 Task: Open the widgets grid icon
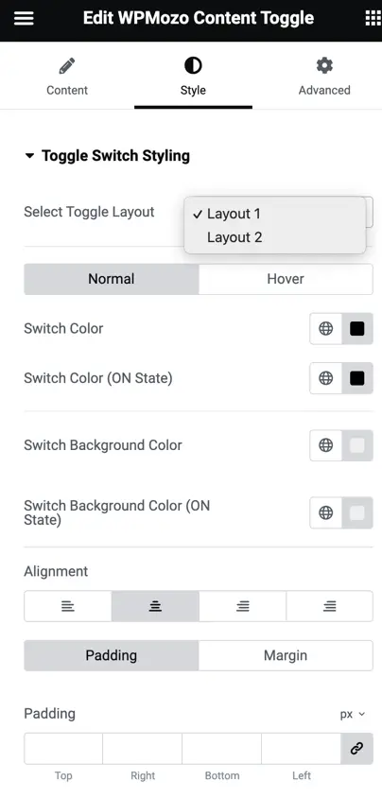point(373,18)
